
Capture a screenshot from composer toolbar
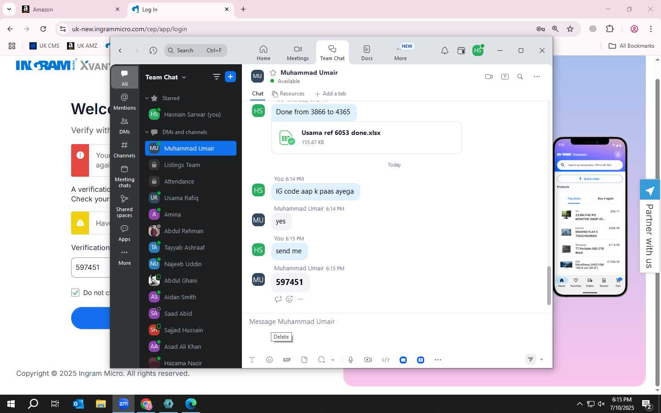(321, 360)
